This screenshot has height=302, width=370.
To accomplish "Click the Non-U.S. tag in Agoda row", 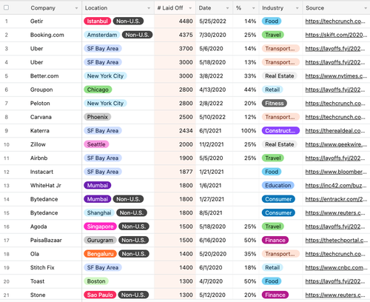I will click(134, 226).
